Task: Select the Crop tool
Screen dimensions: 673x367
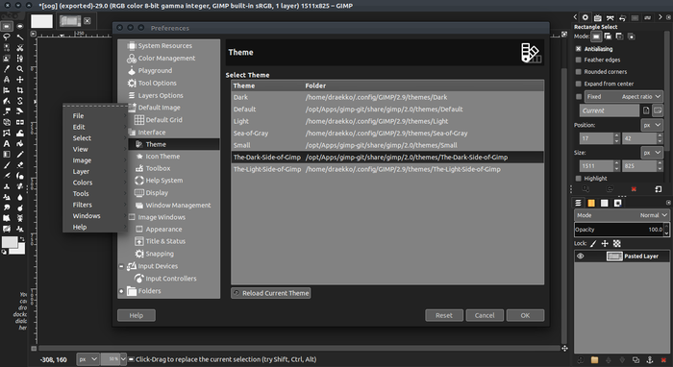Action: (20, 90)
